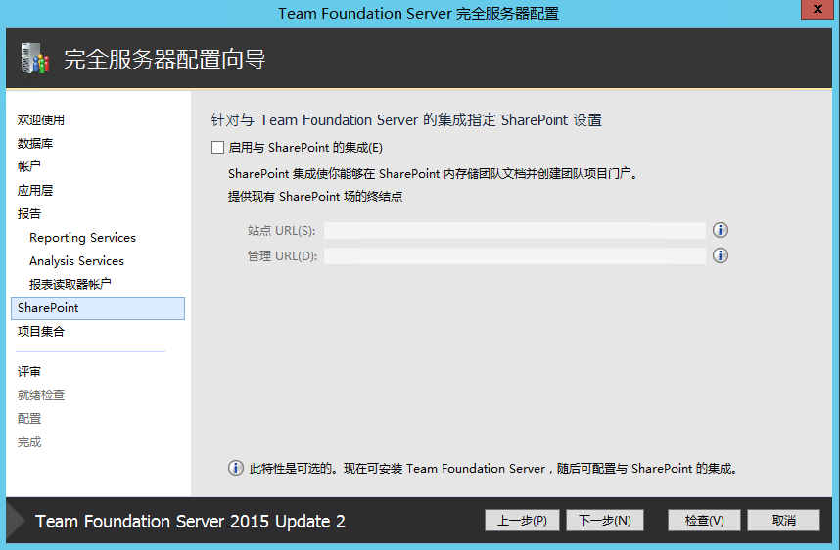This screenshot has height=550, width=840.
Task: Close the configuration wizard window
Action: pos(817,9)
